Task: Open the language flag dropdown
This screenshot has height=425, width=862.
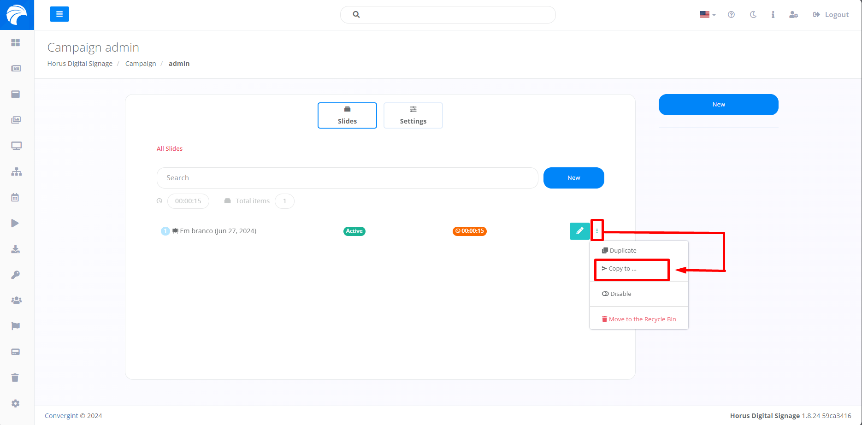Action: pos(708,15)
